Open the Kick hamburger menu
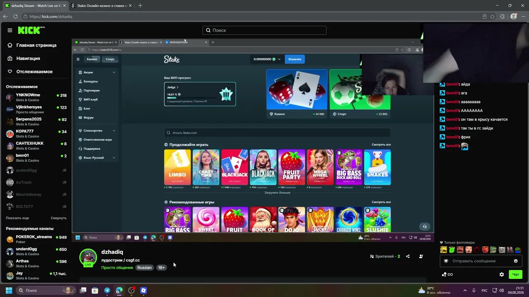The width and height of the screenshot is (529, 297). pyautogui.click(x=10, y=30)
